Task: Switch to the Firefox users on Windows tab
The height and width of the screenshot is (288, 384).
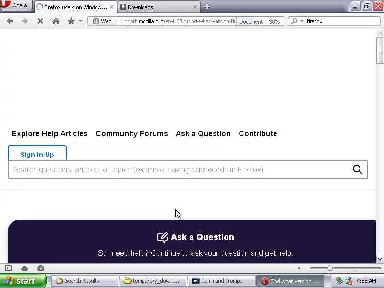Action: tap(75, 7)
